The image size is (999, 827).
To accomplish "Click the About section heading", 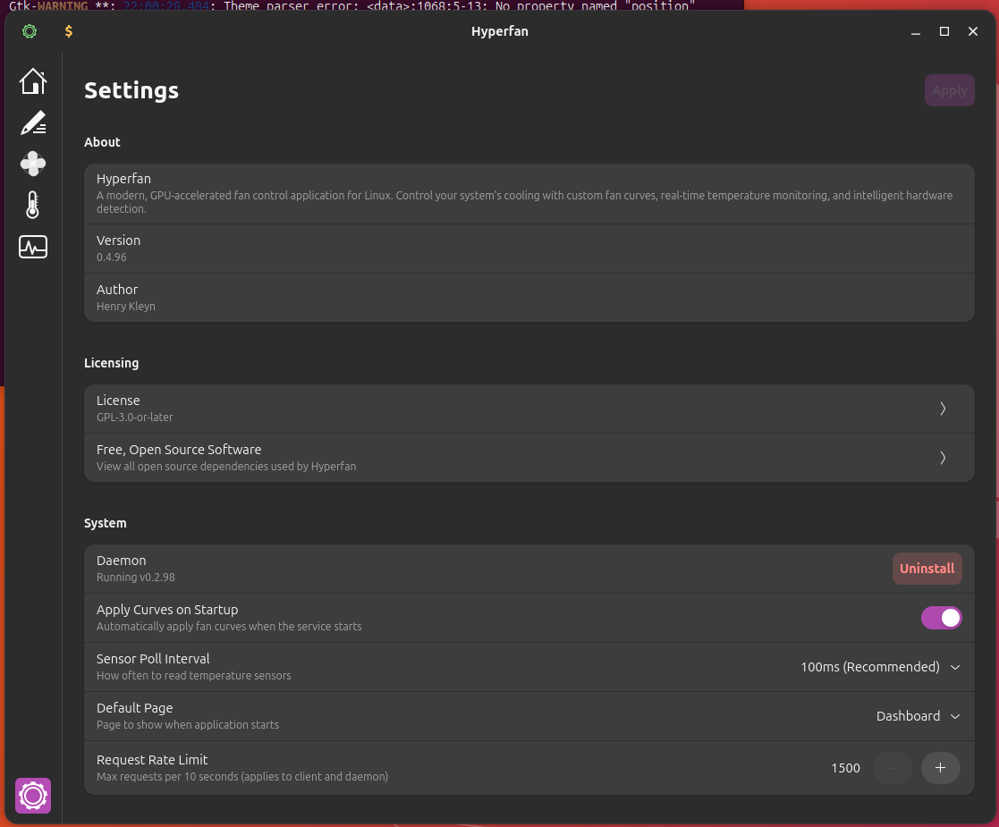I will [102, 142].
